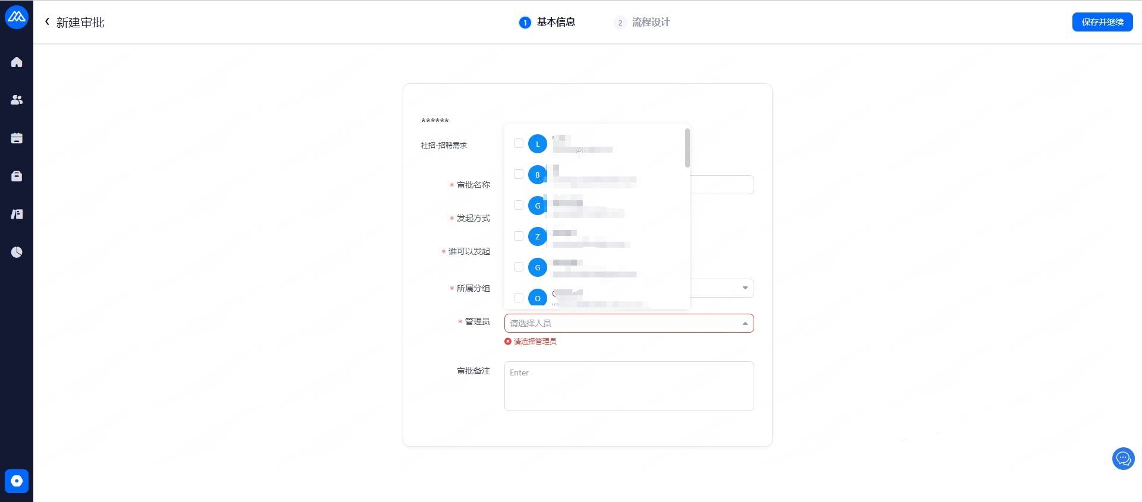Open the briefcase icon in sidebar
Image resolution: width=1142 pixels, height=502 pixels.
tap(17, 176)
